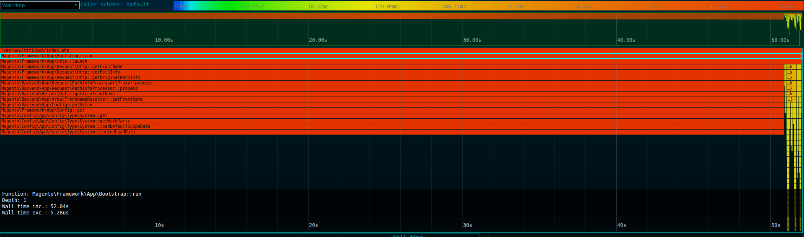Click the 'Function: Magento\Framework\App\Bootstrap::run' text
This screenshot has width=804, height=237.
[72, 194]
